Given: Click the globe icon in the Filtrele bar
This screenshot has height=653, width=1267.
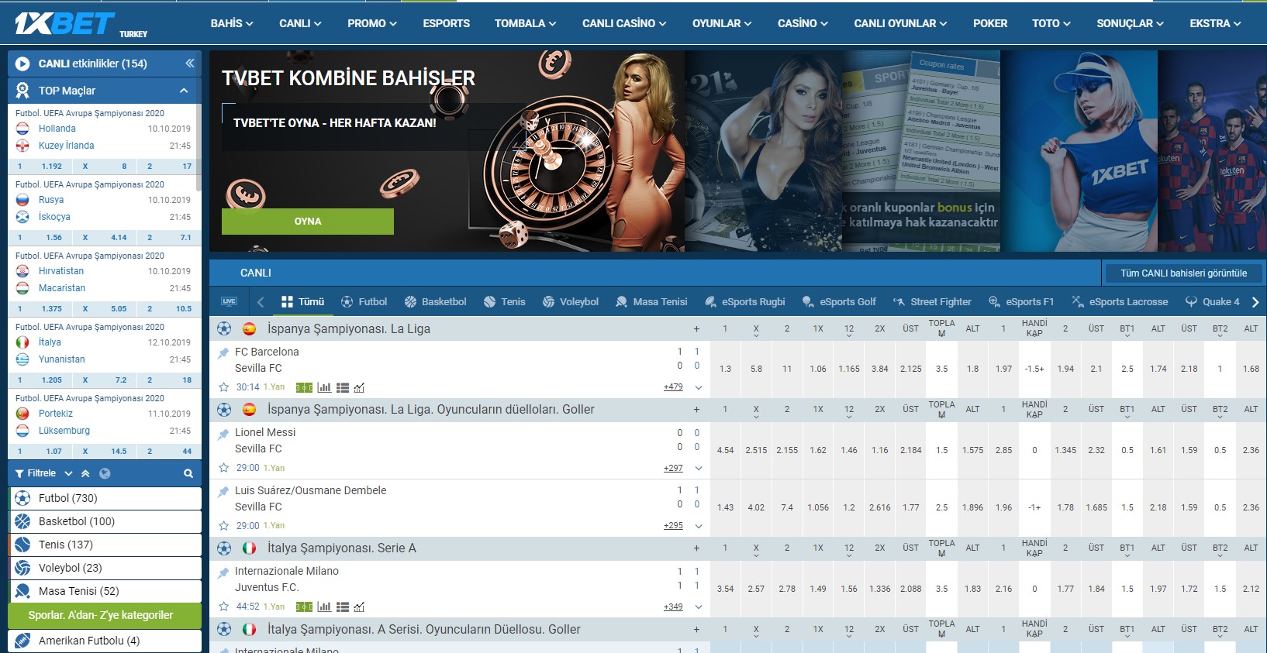Looking at the screenshot, I should tap(105, 473).
